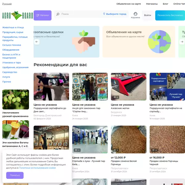This screenshot has width=185, height=185.
Task: Select Оборудование category
Action: click(11, 50)
